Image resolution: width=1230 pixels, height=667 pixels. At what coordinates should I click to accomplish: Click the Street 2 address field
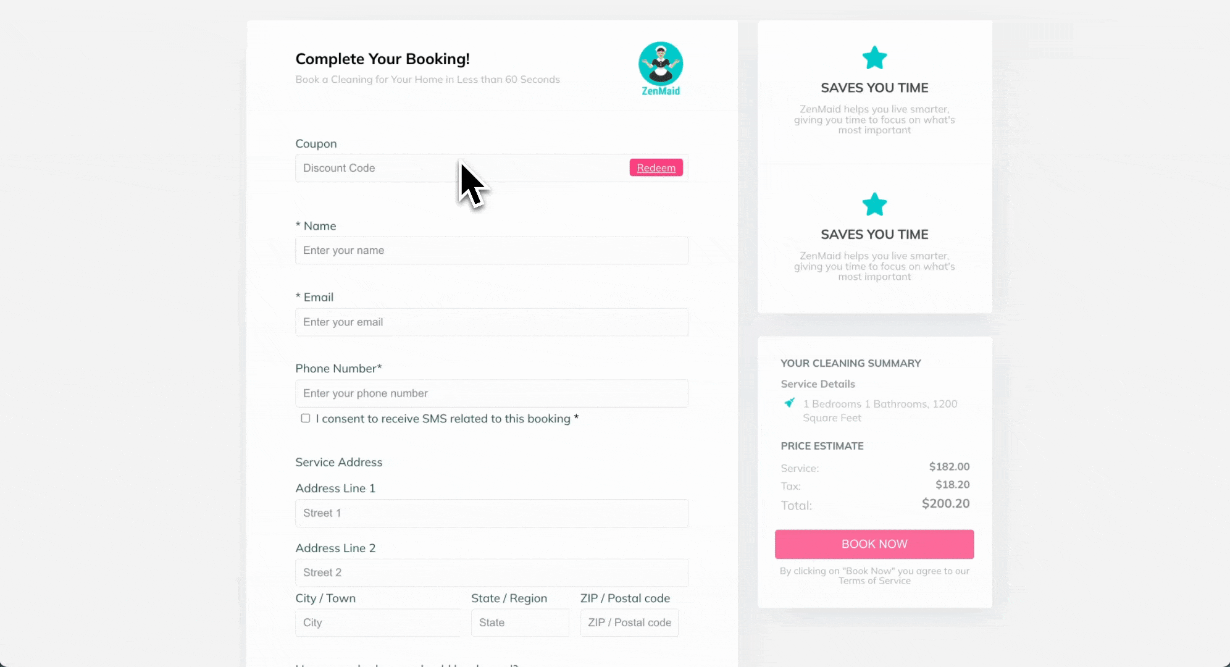pos(492,573)
